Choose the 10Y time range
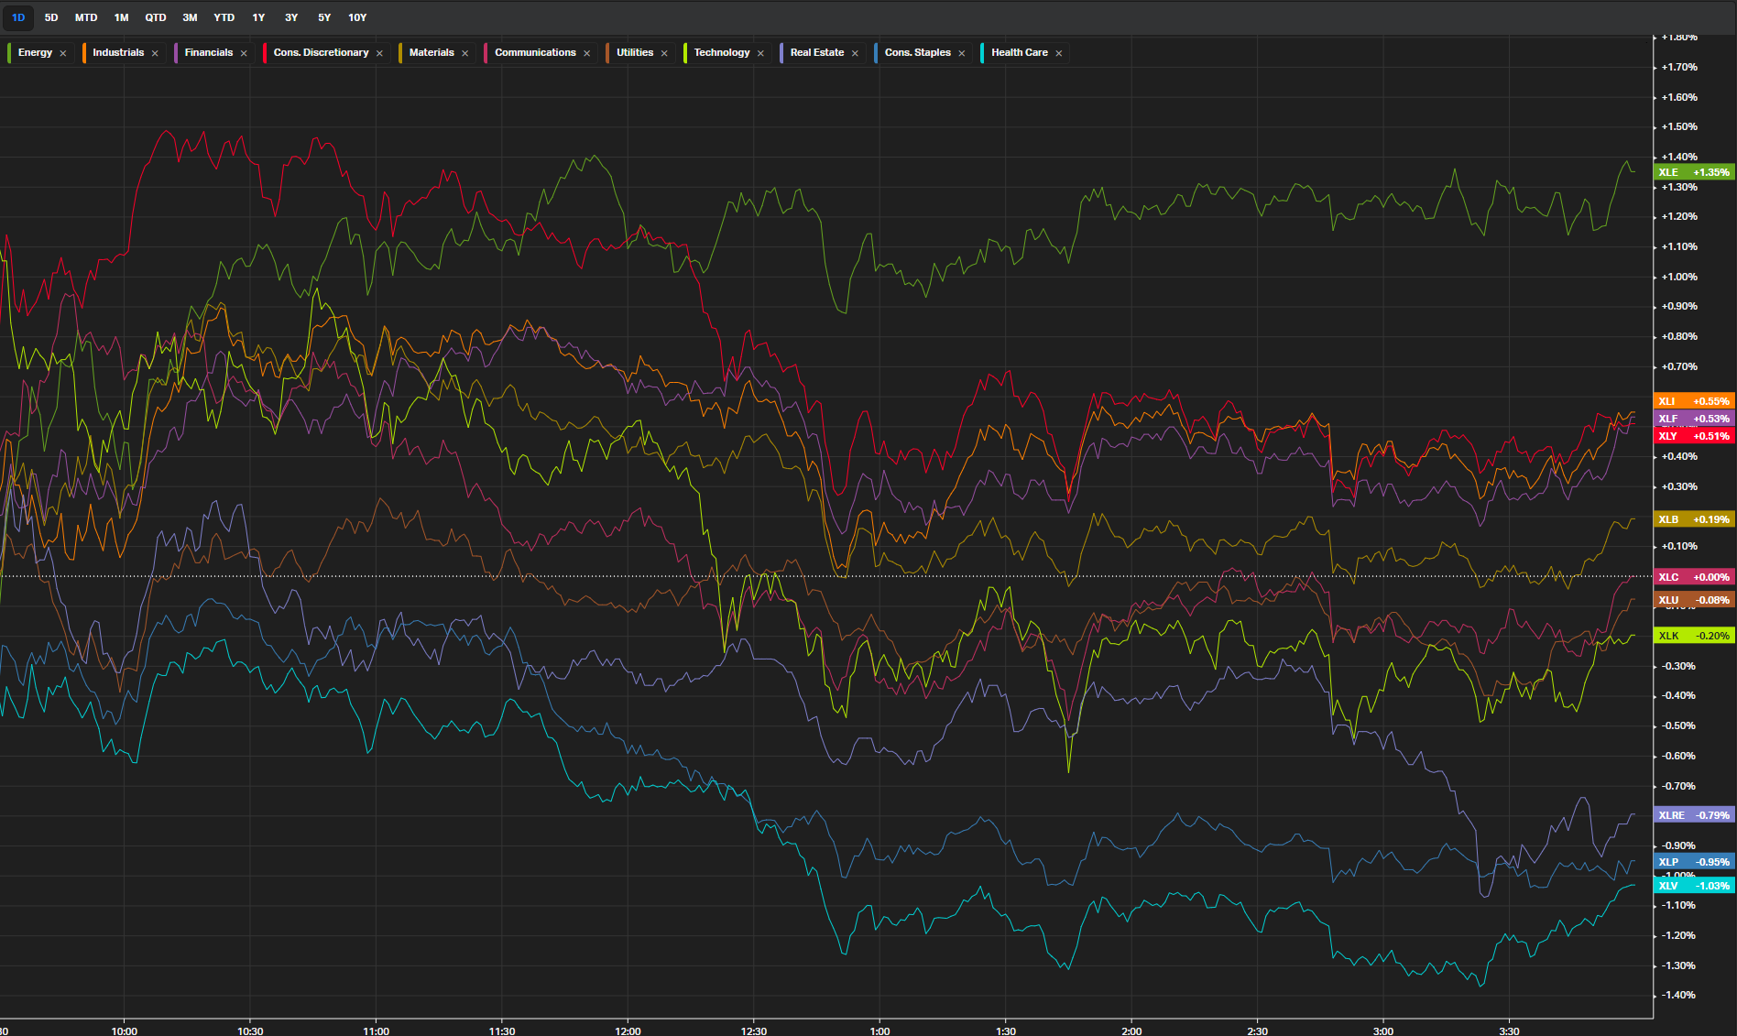The width and height of the screenshot is (1737, 1036). 357,17
